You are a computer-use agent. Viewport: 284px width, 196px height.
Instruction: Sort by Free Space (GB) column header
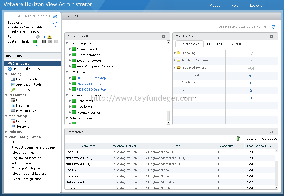(x=259, y=146)
